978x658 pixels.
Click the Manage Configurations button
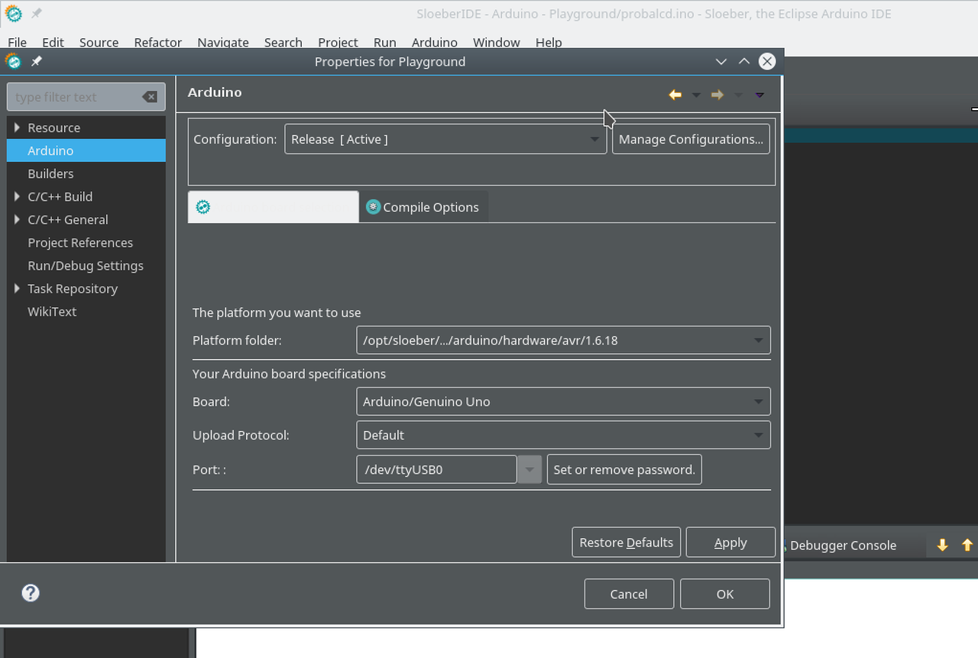(691, 139)
